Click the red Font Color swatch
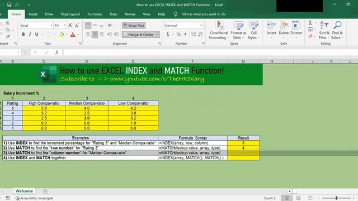358x201 pixels. click(73, 35)
